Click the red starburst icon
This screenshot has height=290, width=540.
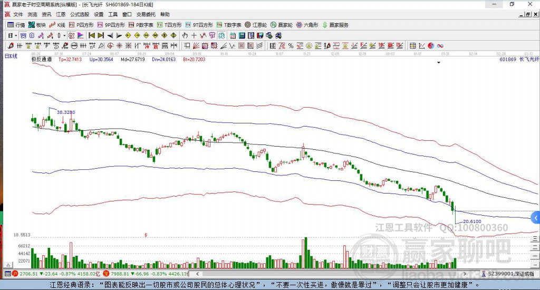(119, 45)
